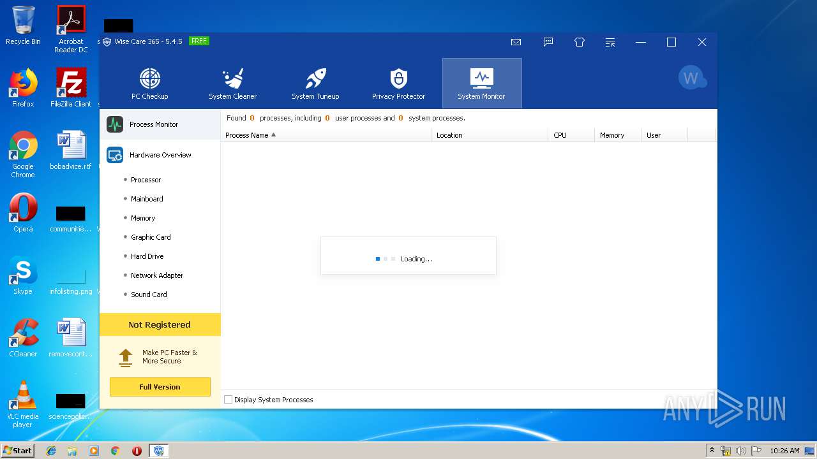Switch to System Cleaner tab
The height and width of the screenshot is (459, 817).
point(233,84)
